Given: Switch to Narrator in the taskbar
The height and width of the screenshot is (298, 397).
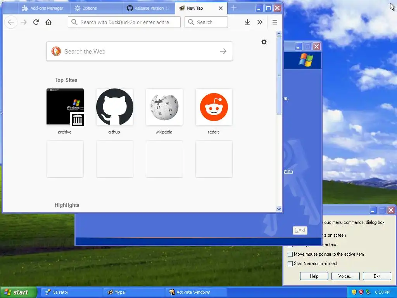Looking at the screenshot, I should click(x=71, y=292).
